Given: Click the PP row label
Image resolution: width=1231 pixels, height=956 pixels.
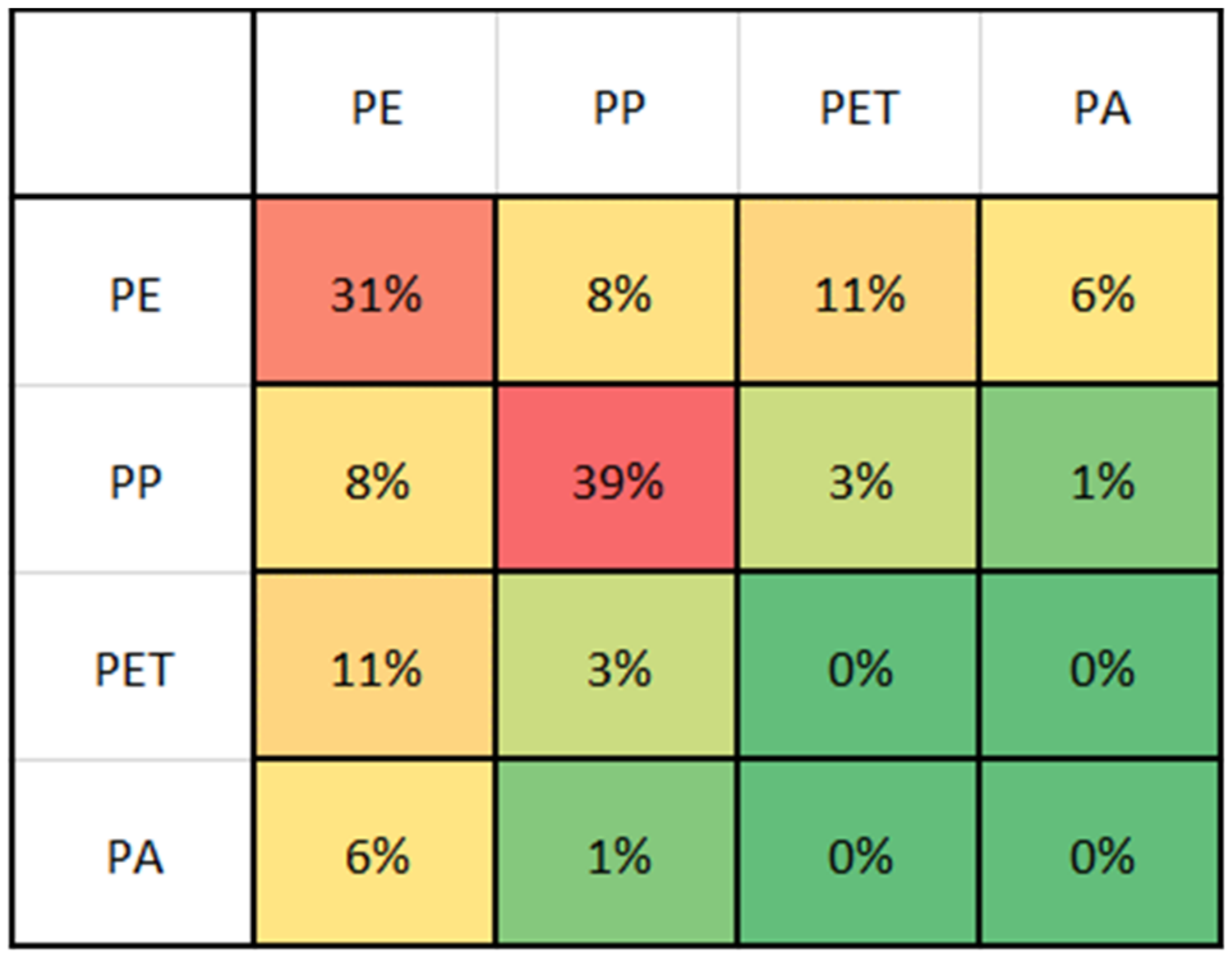Looking at the screenshot, I should [x=135, y=481].
